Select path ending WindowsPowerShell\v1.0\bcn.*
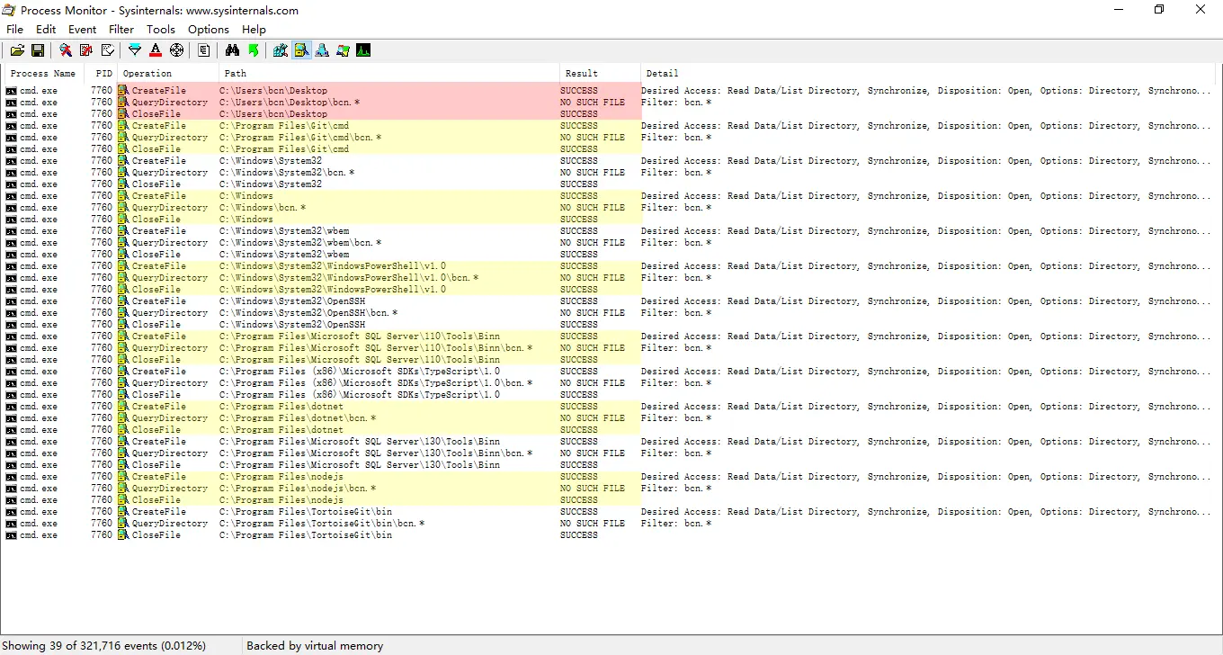This screenshot has height=655, width=1223. tap(349, 278)
